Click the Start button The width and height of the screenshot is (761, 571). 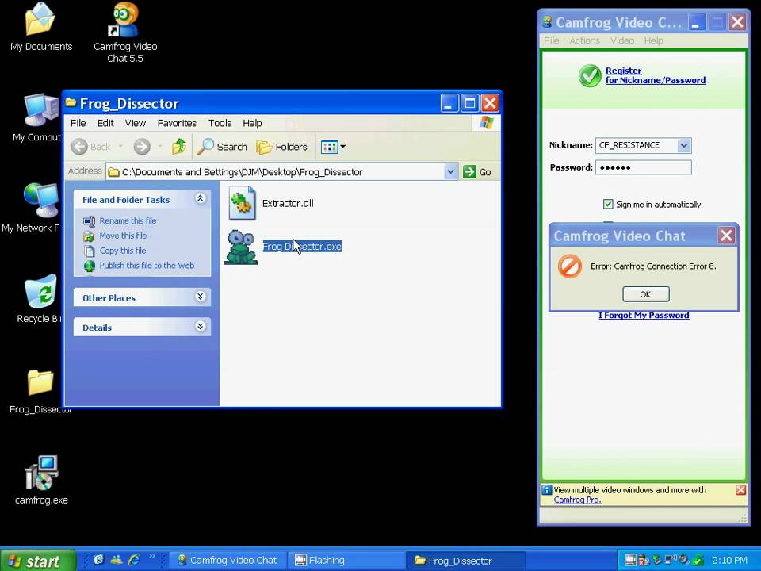coord(38,561)
